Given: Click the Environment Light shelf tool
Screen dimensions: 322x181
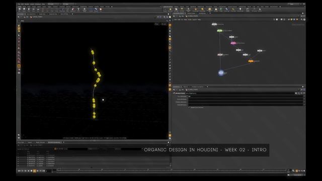Looking at the screenshot, I should (210, 10).
